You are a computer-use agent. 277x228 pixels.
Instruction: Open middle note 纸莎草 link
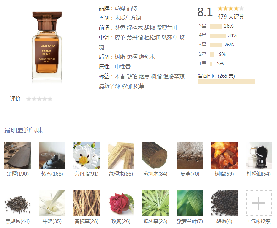click(x=170, y=37)
